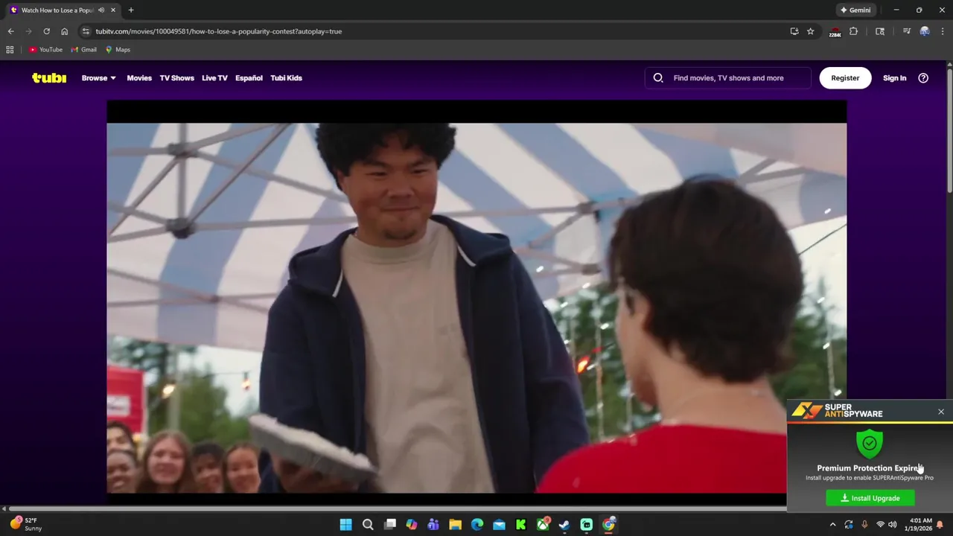Open the notifications bell icon
This screenshot has height=536, width=953.
(940, 525)
